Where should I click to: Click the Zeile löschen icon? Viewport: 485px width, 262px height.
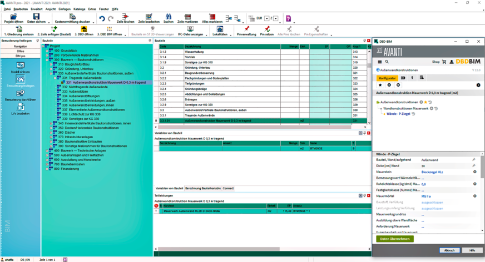point(125,18)
